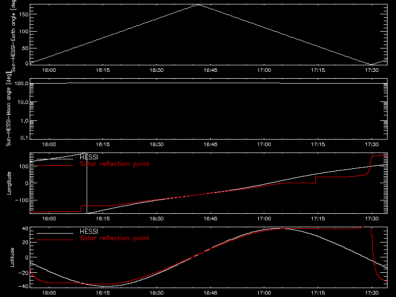Image resolution: width=396 pixels, height=297 pixels.
Task: Click the 16:15 label below the Moon angle plot
Action: tap(103, 144)
